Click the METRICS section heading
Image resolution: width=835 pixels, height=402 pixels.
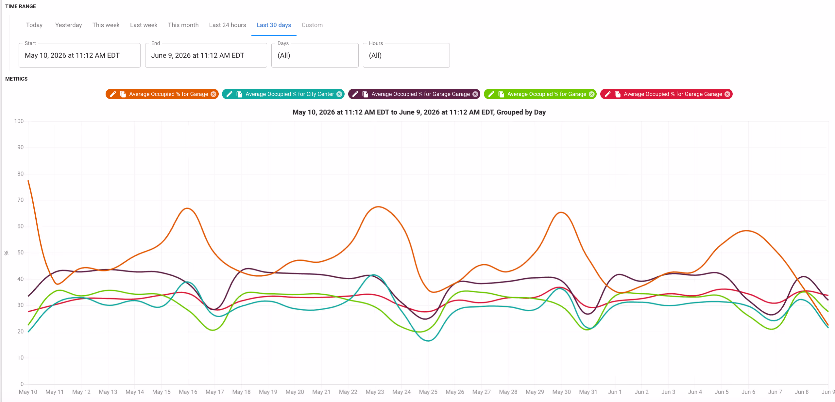coord(16,79)
